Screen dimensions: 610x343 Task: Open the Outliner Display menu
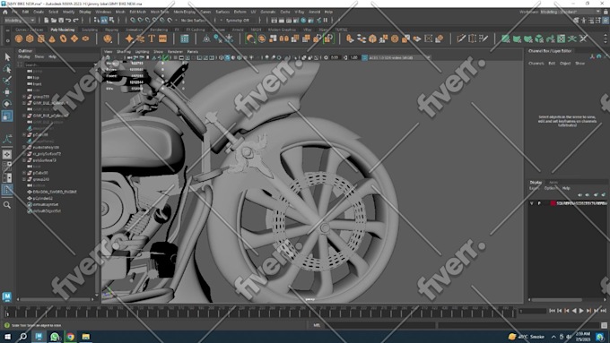24,56
